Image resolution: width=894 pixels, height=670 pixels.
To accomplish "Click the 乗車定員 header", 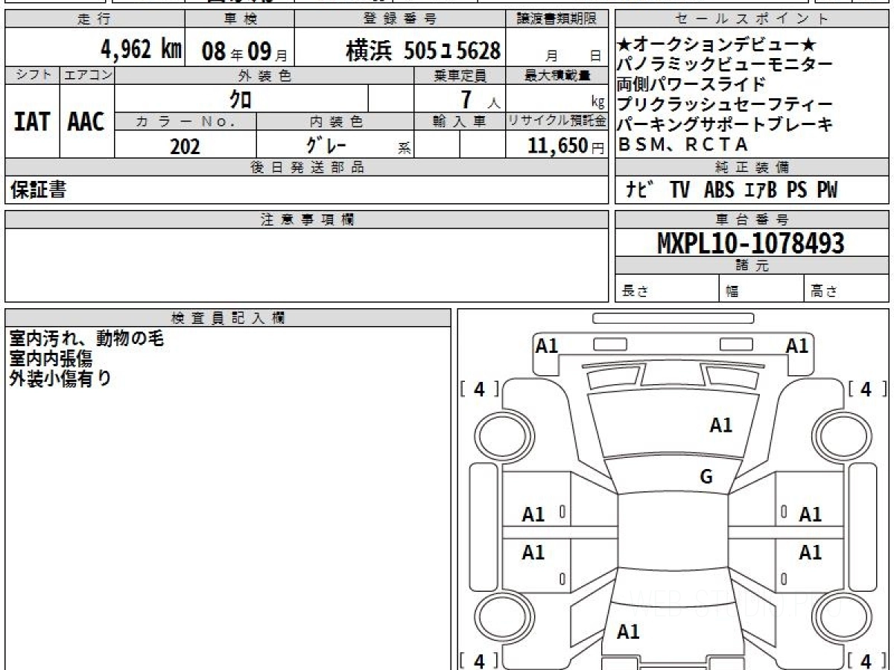I will (460, 75).
